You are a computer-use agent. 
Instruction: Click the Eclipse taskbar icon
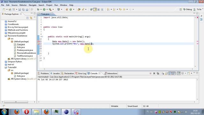66,112
